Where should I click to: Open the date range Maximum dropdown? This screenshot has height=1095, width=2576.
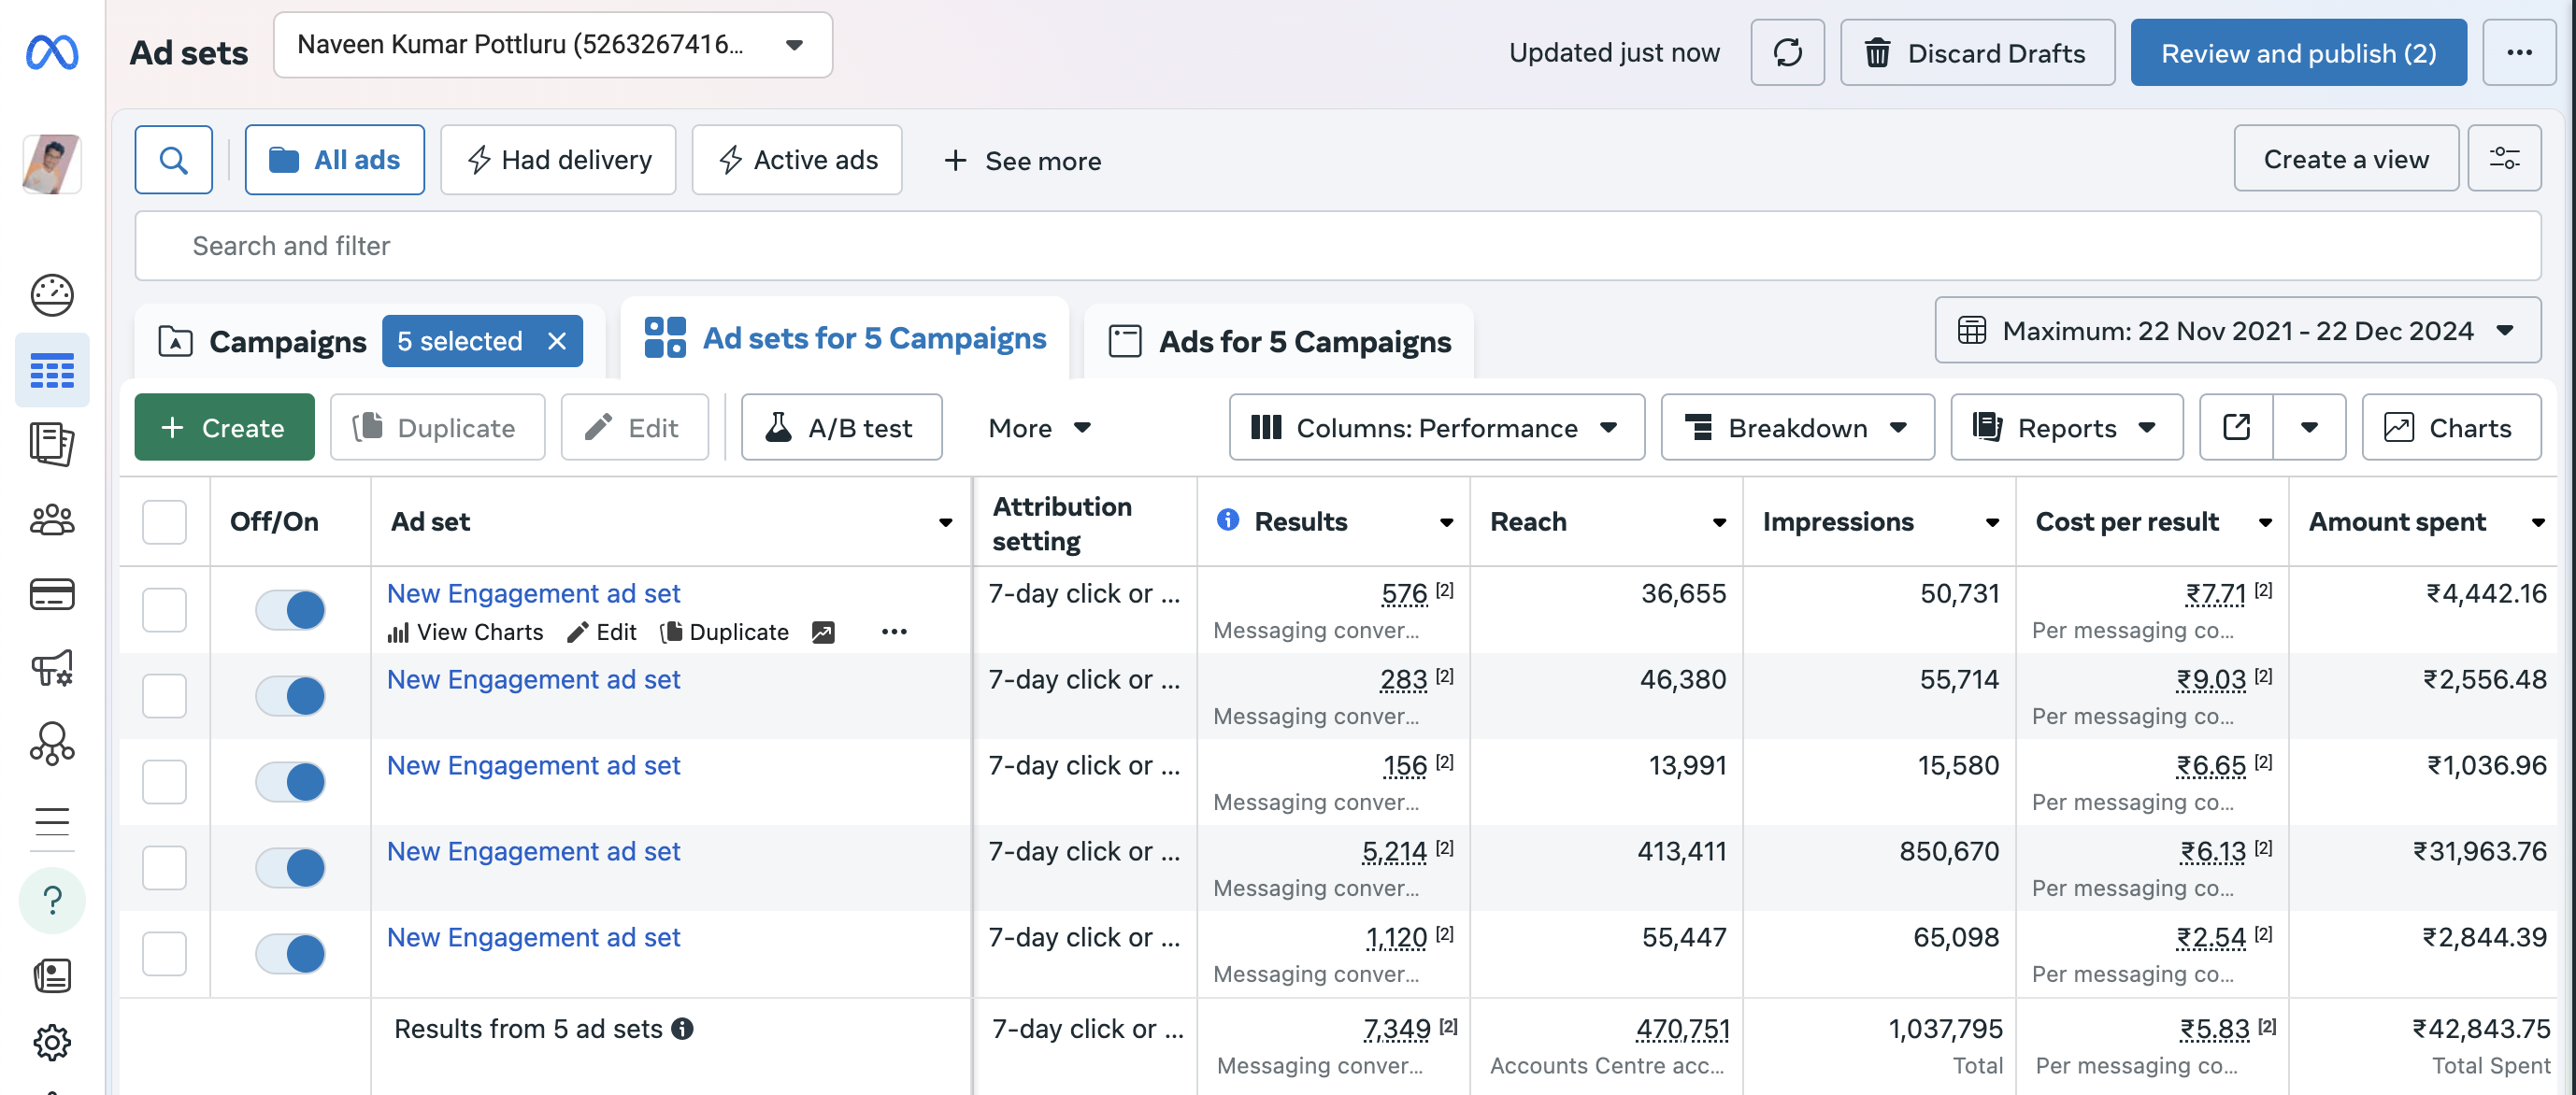(2237, 331)
